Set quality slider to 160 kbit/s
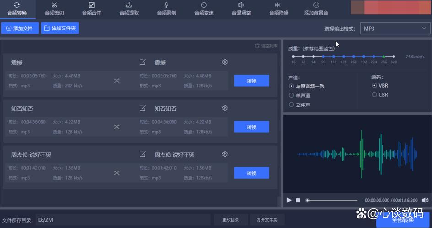Screen dimensions: 432x228 point(353,57)
